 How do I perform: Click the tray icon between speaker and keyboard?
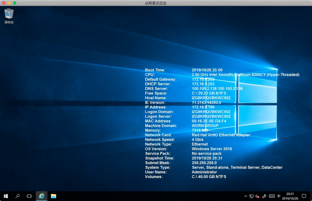click(264, 196)
